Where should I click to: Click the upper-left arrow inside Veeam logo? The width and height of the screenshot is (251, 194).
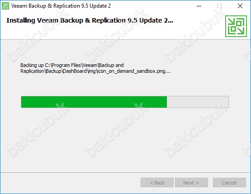[231, 22]
